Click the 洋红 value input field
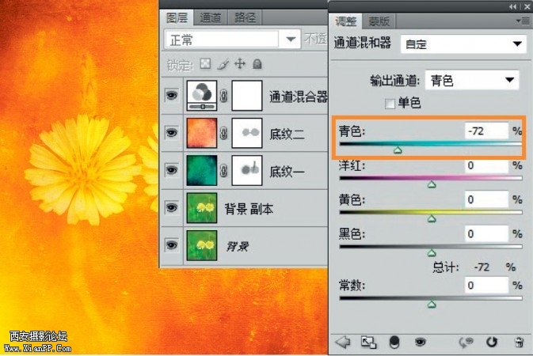 pyautogui.click(x=486, y=166)
